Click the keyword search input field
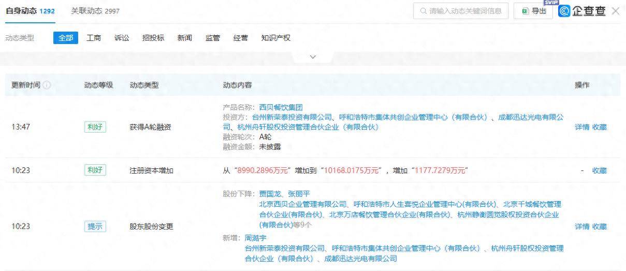 [465, 11]
